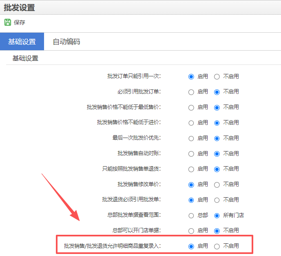Enable 最后一次批发价优先 setting
This screenshot has height=256, width=281.
[x=191, y=138]
